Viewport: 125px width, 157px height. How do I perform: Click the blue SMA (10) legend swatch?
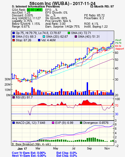(x=14, y=37)
